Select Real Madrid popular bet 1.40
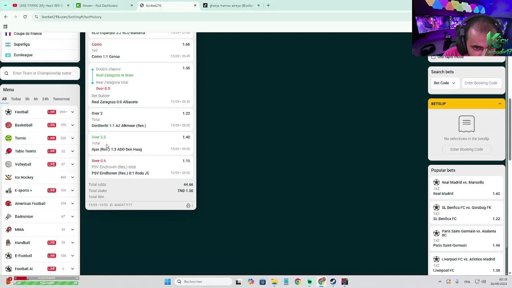Screen dimensions: 512x288 tap(466, 188)
